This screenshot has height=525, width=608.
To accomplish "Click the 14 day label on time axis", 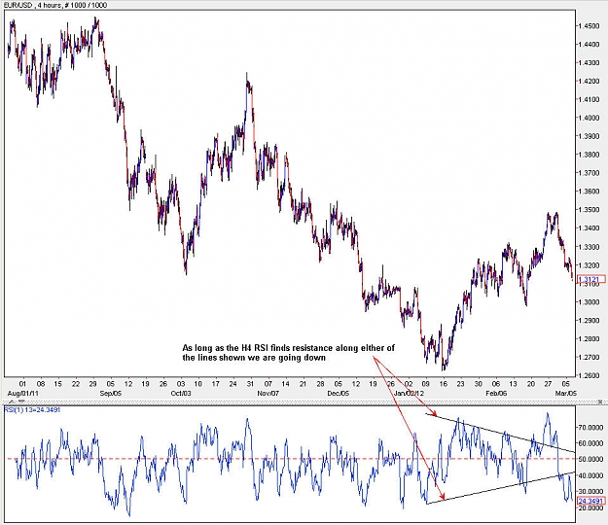I will point(285,384).
